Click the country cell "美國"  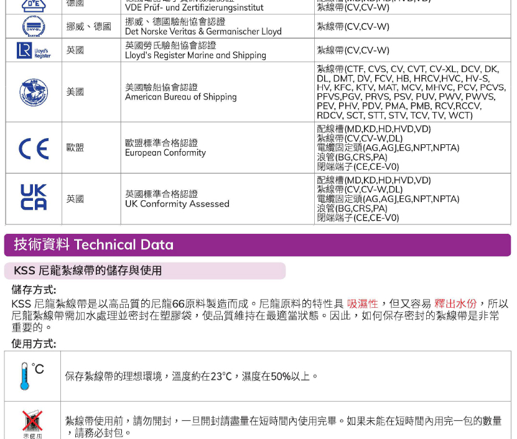coord(75,92)
